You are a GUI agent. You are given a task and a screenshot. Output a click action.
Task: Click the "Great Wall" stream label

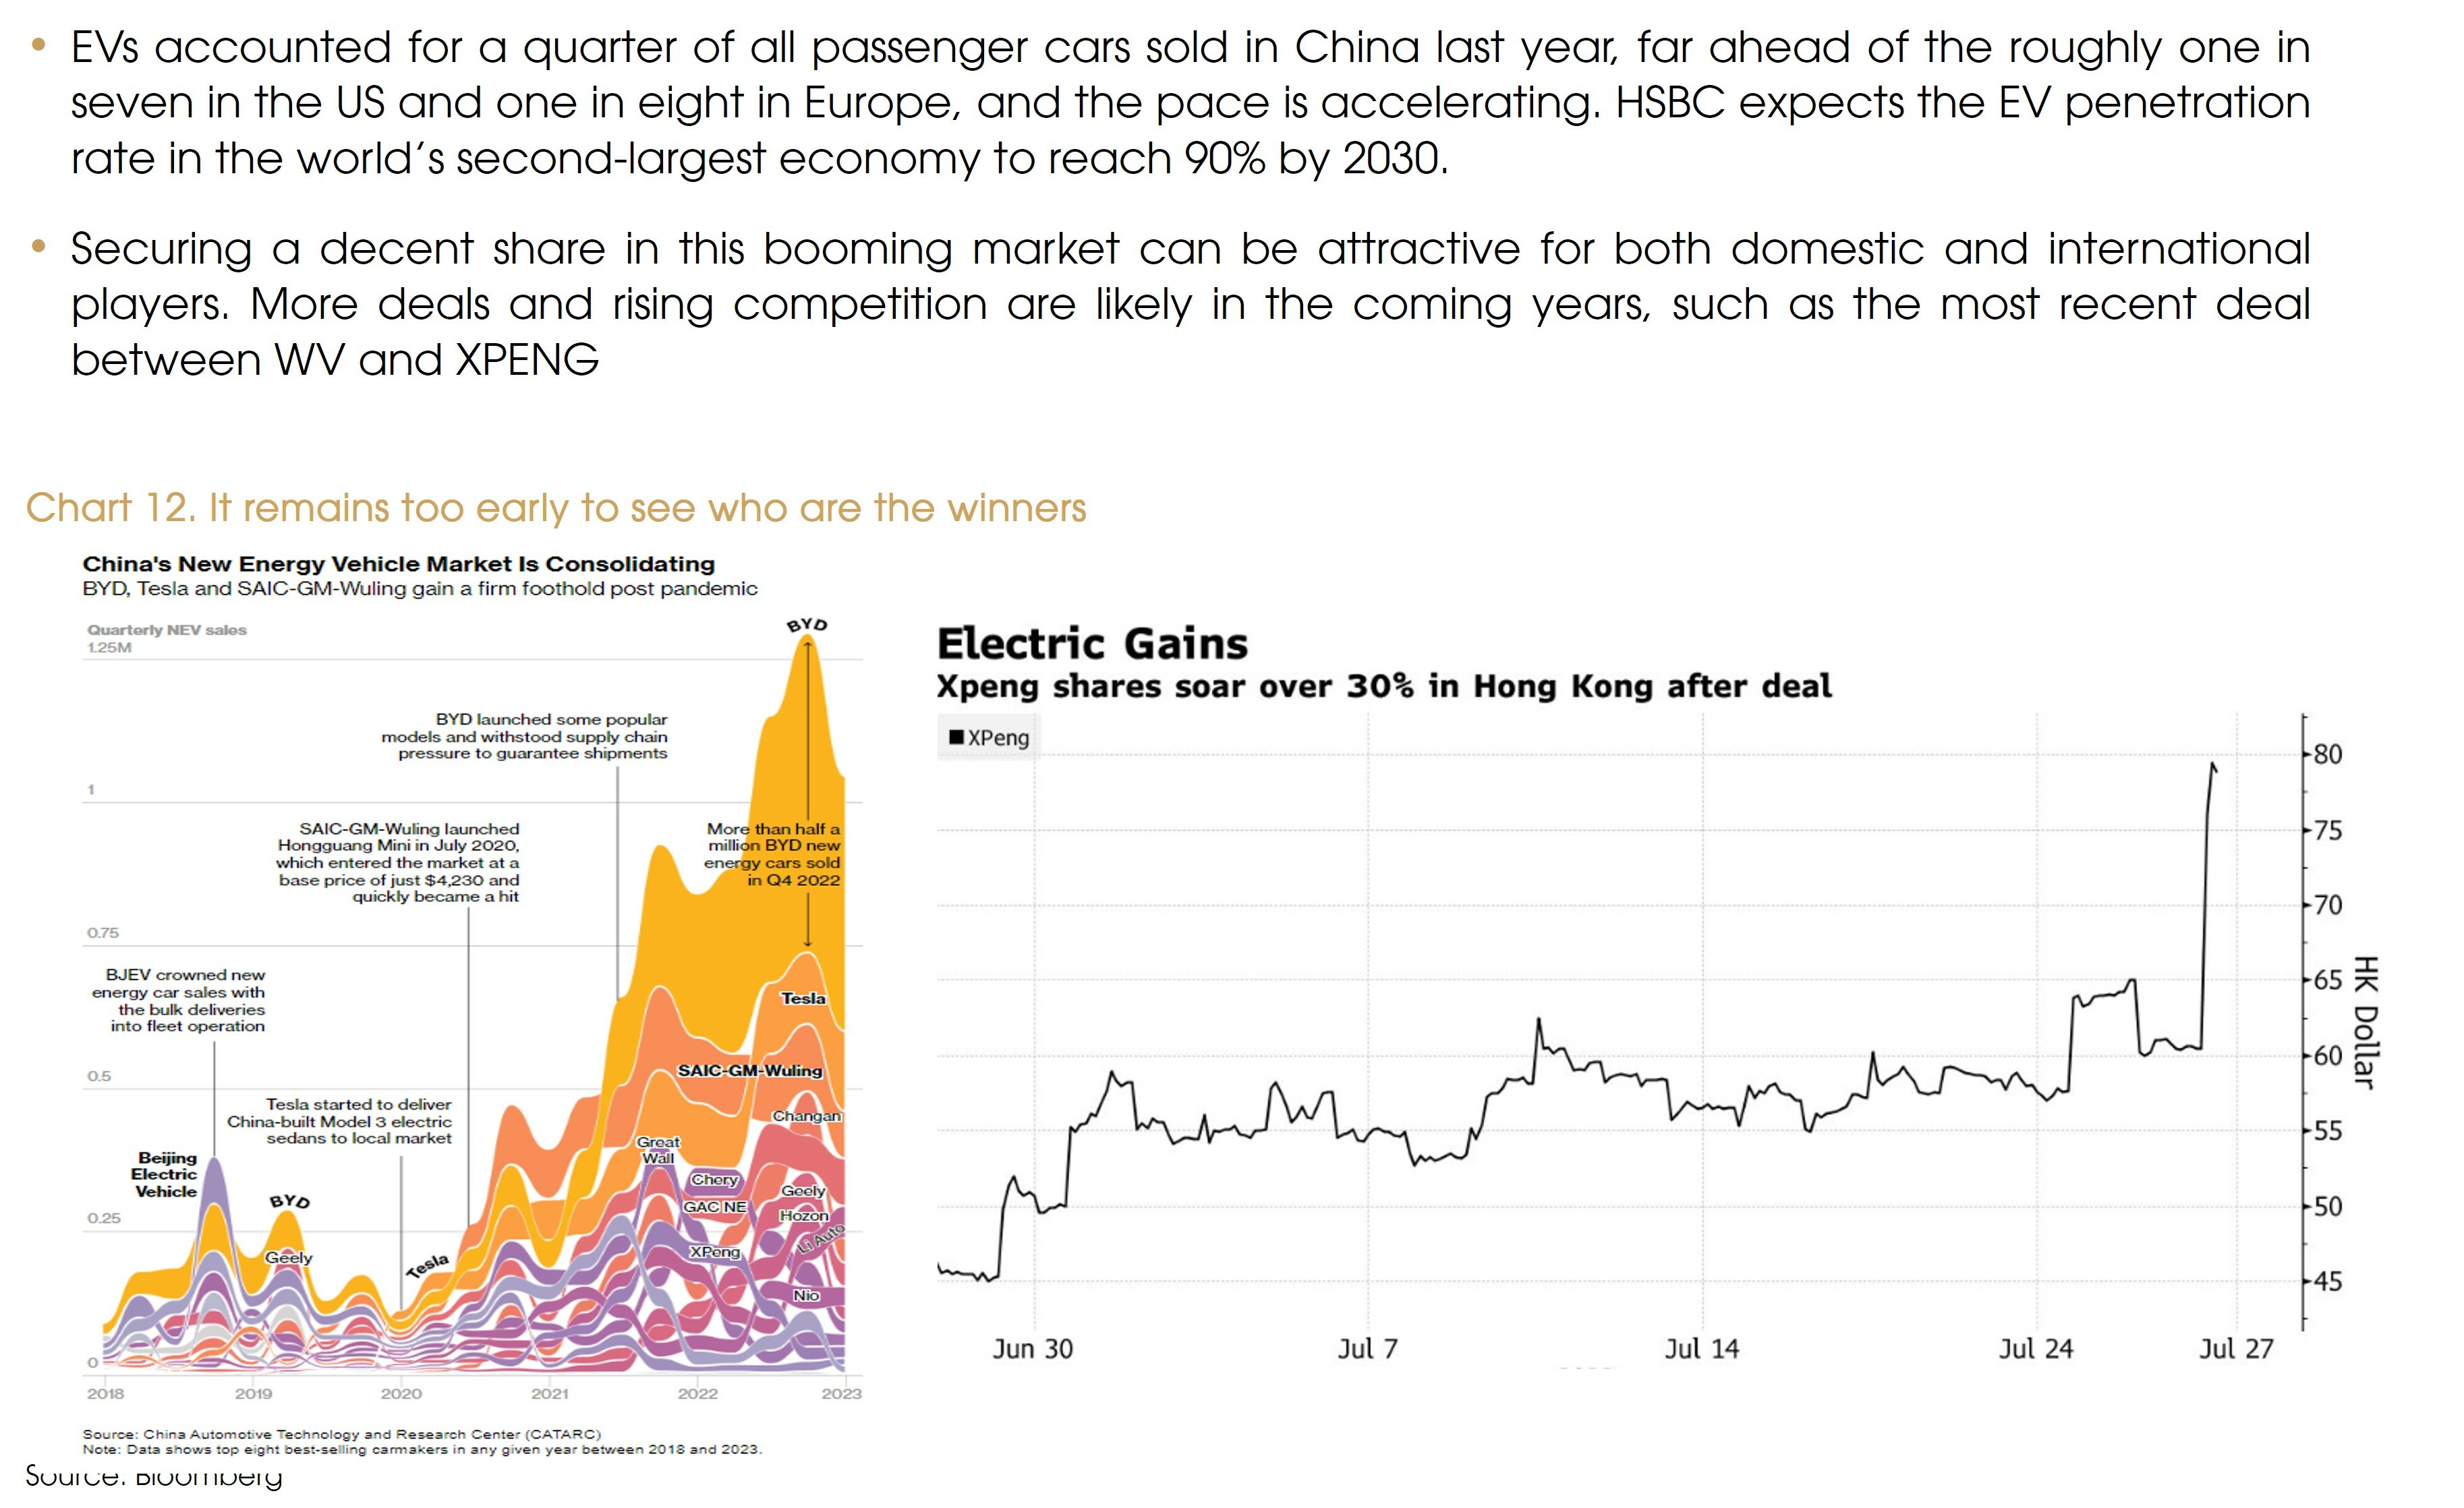658,1150
